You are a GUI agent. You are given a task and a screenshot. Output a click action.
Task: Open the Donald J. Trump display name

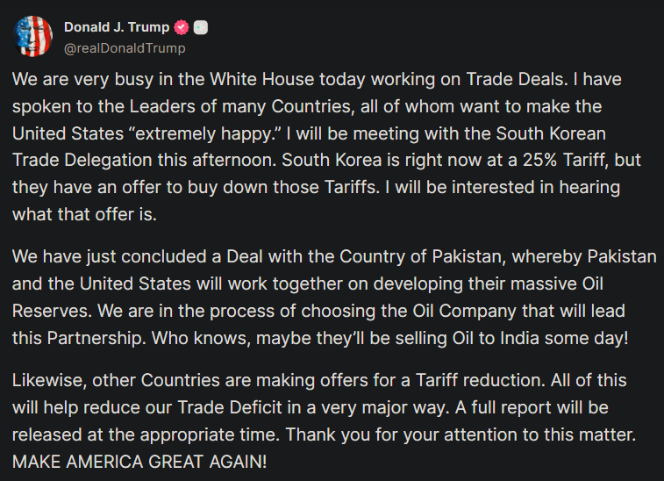(x=117, y=27)
